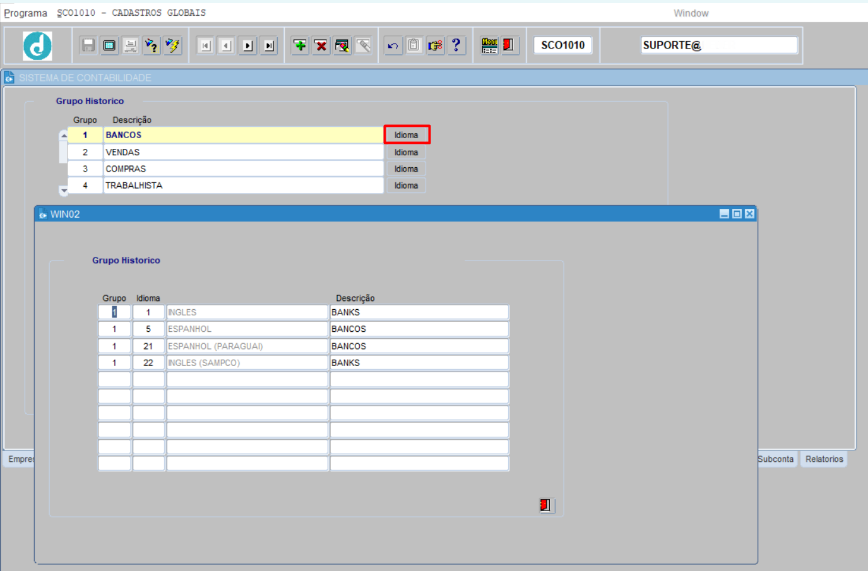Click Grupo cell 4 in main list

[85, 185]
